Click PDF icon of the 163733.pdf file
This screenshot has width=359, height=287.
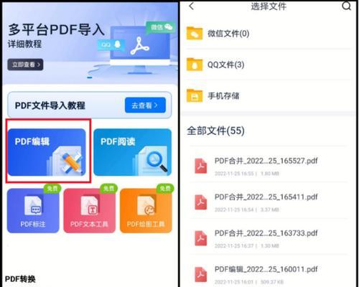click(200, 238)
